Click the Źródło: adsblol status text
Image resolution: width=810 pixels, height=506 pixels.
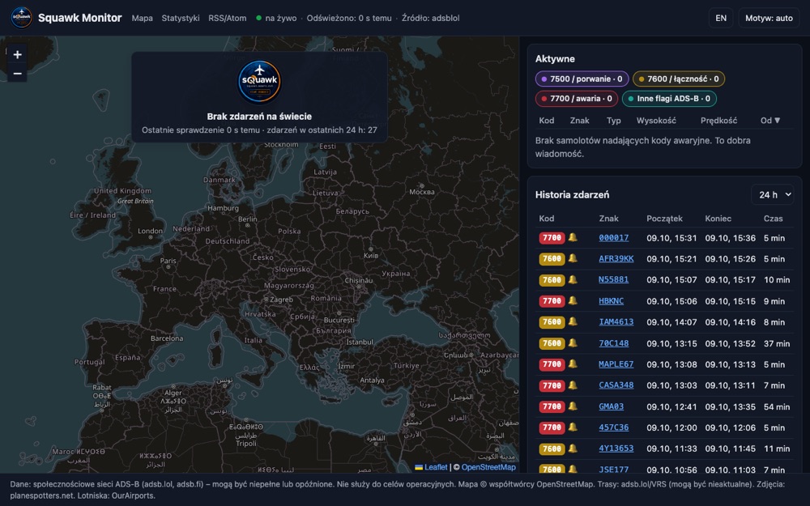click(x=430, y=18)
